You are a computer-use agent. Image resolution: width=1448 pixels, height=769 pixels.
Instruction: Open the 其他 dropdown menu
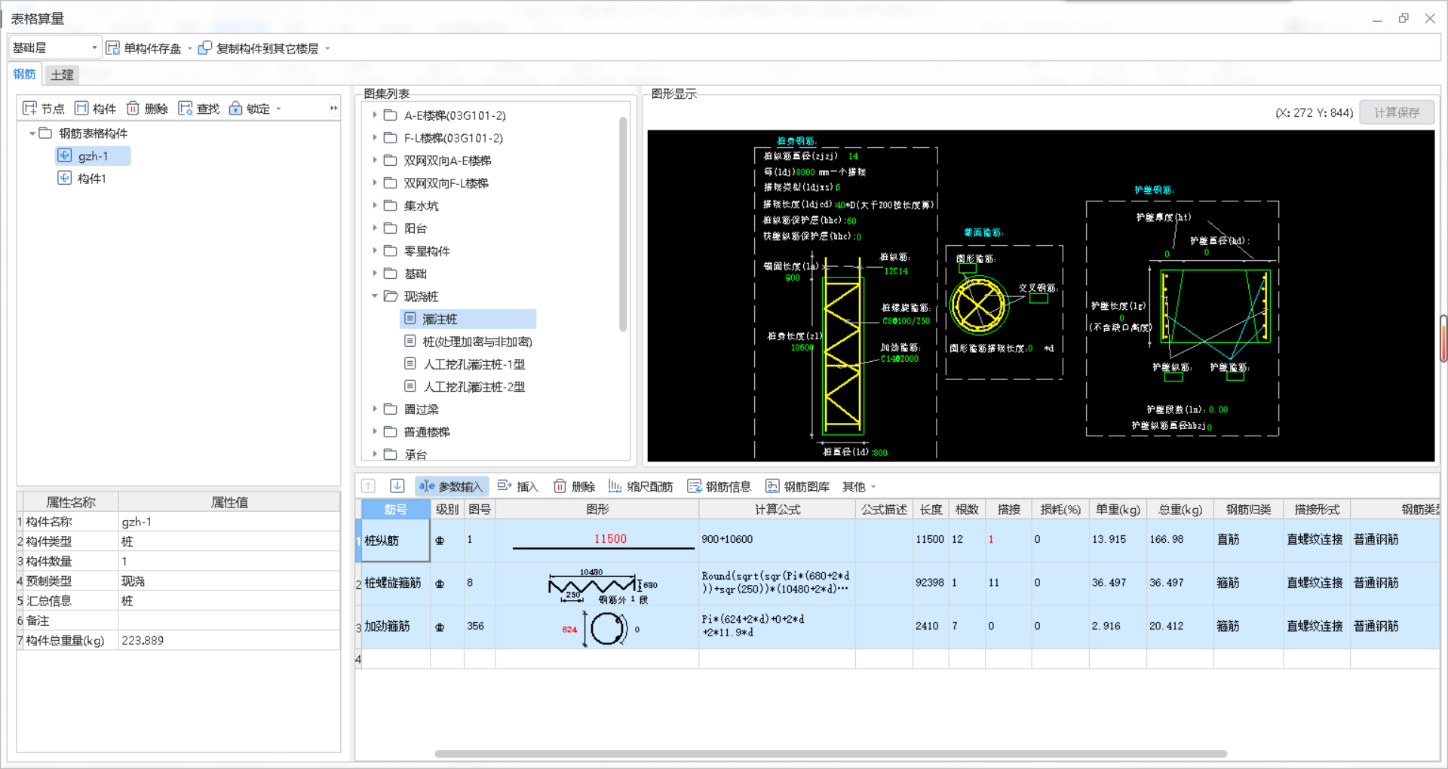pos(859,486)
